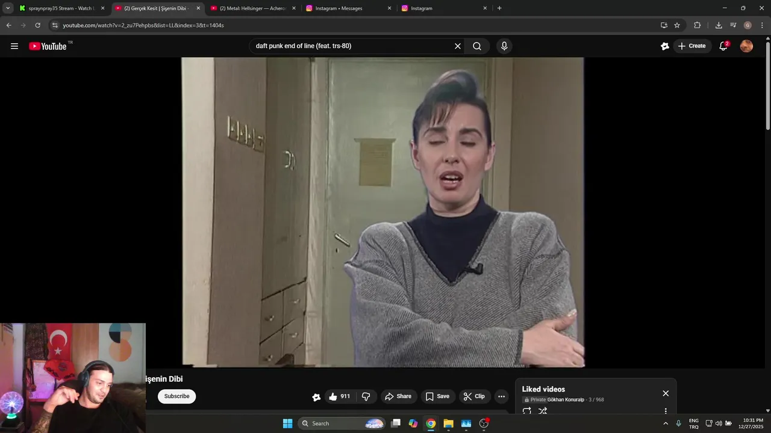
Task: Clear the YouTube search query
Action: [457, 46]
